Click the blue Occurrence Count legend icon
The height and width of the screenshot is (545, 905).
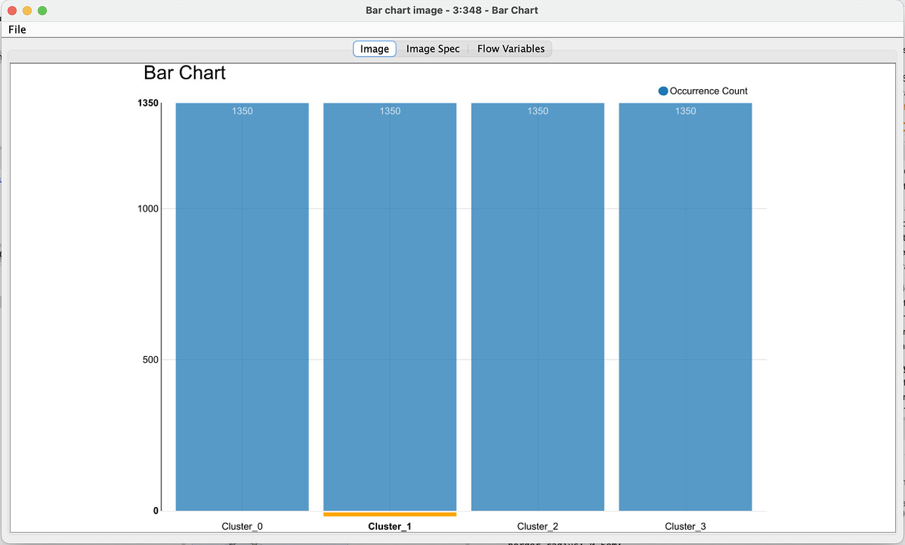click(x=664, y=90)
